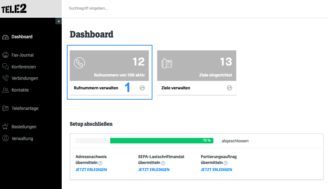
Task: Click the Telefonanlage desk phone icon
Action: 6,108
